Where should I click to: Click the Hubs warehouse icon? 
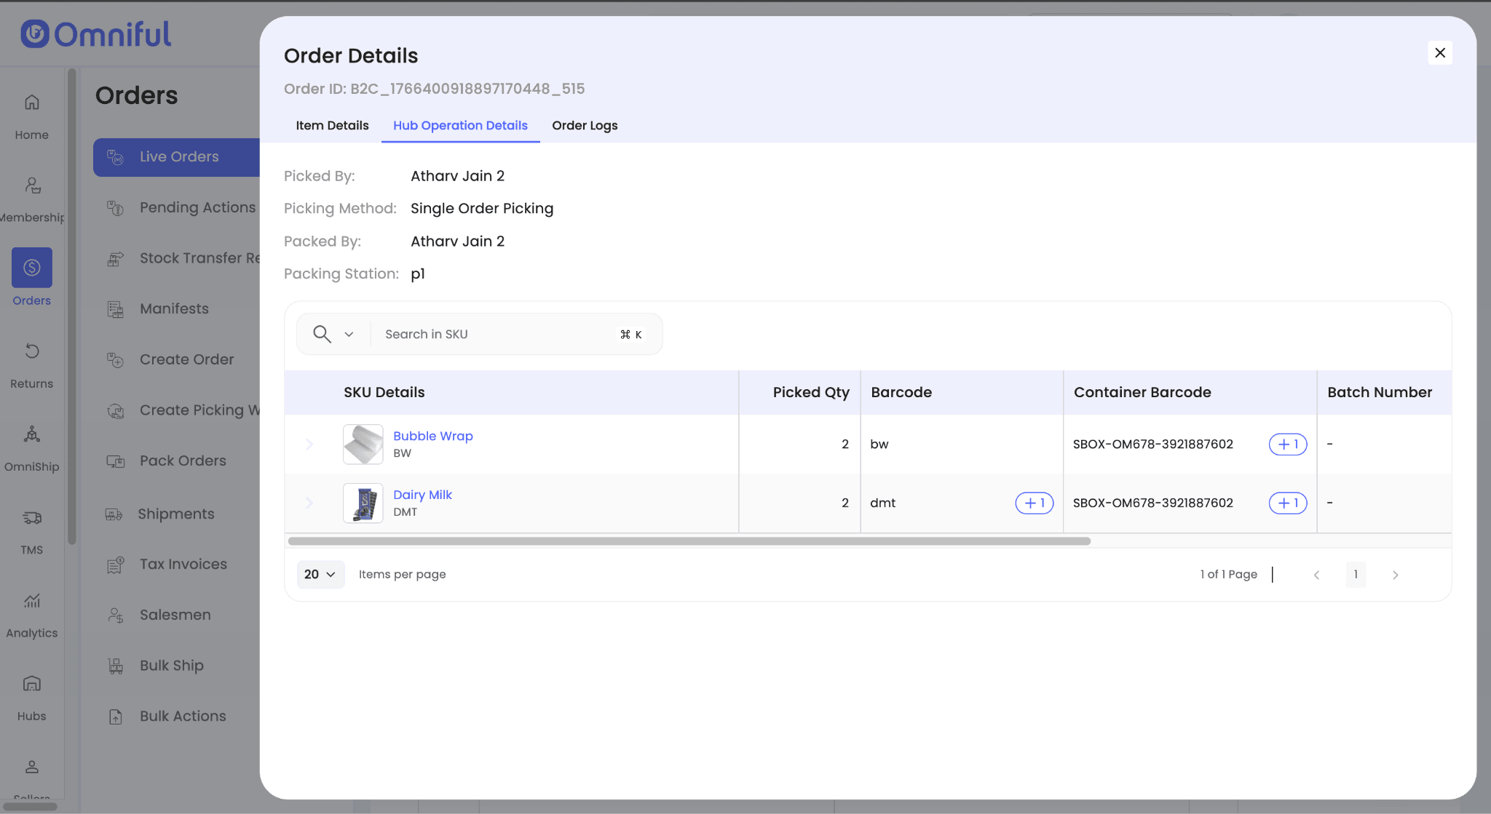[31, 684]
